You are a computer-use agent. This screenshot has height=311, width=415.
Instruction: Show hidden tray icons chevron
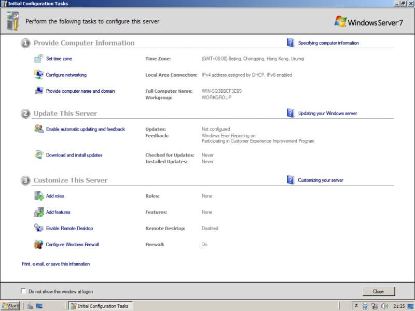click(x=356, y=306)
